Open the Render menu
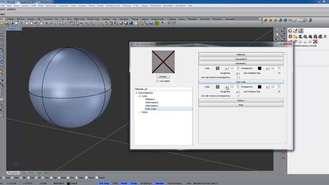This screenshot has width=329, height=185. click(92, 6)
